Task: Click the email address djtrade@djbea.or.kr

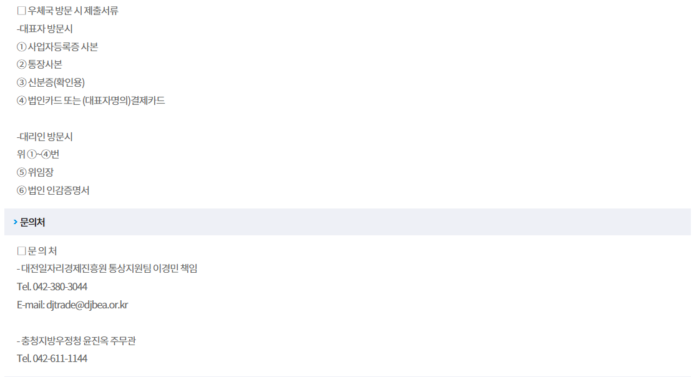Action: [87, 305]
